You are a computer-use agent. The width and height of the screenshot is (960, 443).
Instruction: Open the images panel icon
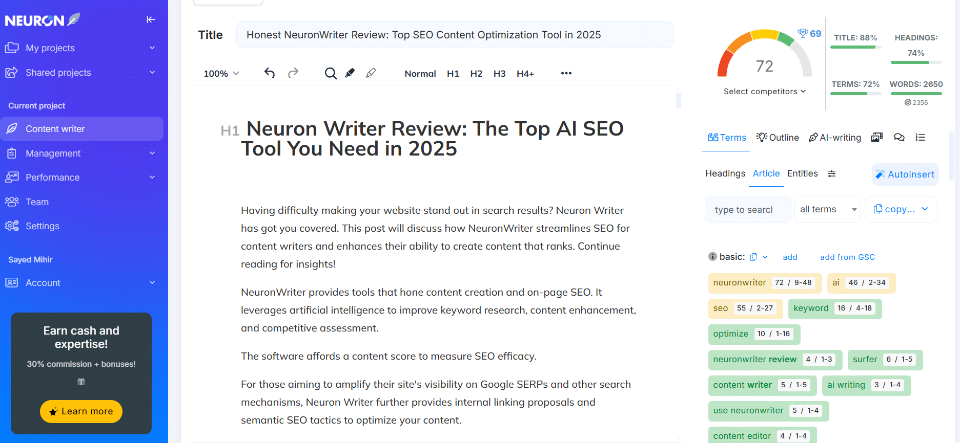876,137
